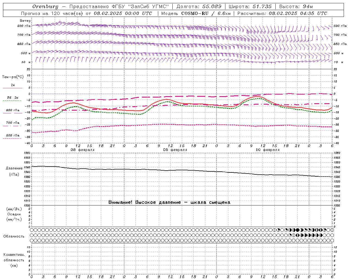
Task: Click the 09 февраля date label
Action: [x=175, y=150]
